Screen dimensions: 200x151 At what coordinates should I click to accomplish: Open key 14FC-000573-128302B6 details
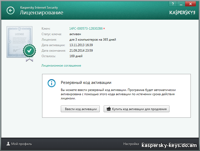coord(86,29)
